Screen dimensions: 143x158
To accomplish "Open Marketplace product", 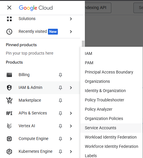I will (30, 100).
